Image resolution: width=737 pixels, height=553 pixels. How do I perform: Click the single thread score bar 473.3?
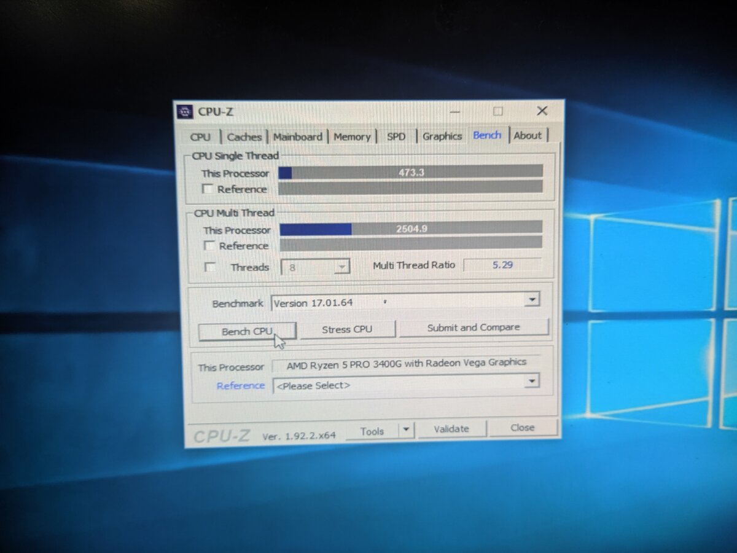pos(410,173)
